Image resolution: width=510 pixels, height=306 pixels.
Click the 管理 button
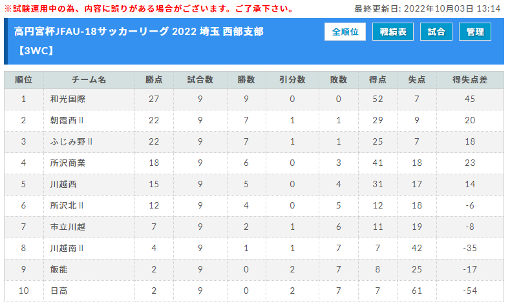coord(475,32)
